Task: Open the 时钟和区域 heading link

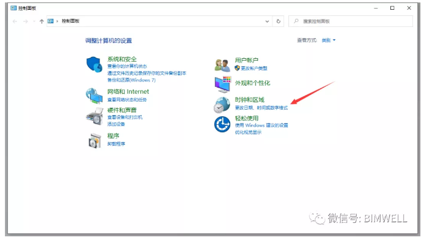Action: coord(250,100)
